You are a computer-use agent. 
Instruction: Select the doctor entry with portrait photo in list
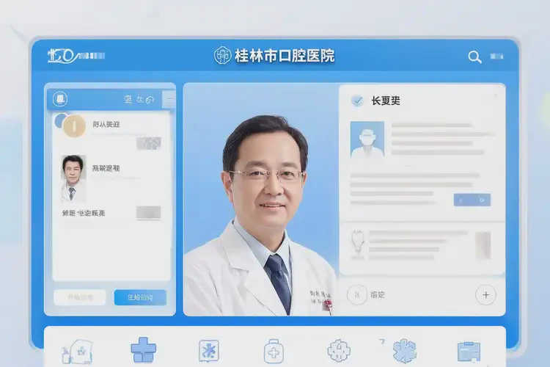tap(73, 177)
